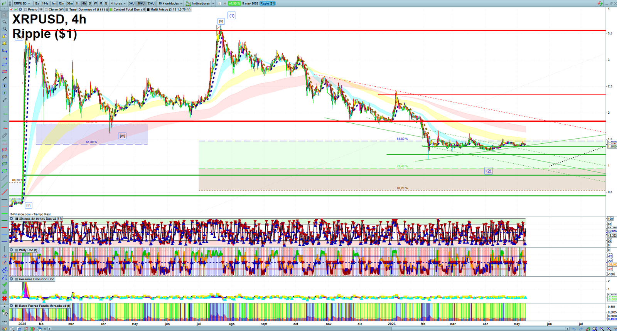Click the Multi Avisos black color swatch
617x331 pixels.
pos(148,10)
